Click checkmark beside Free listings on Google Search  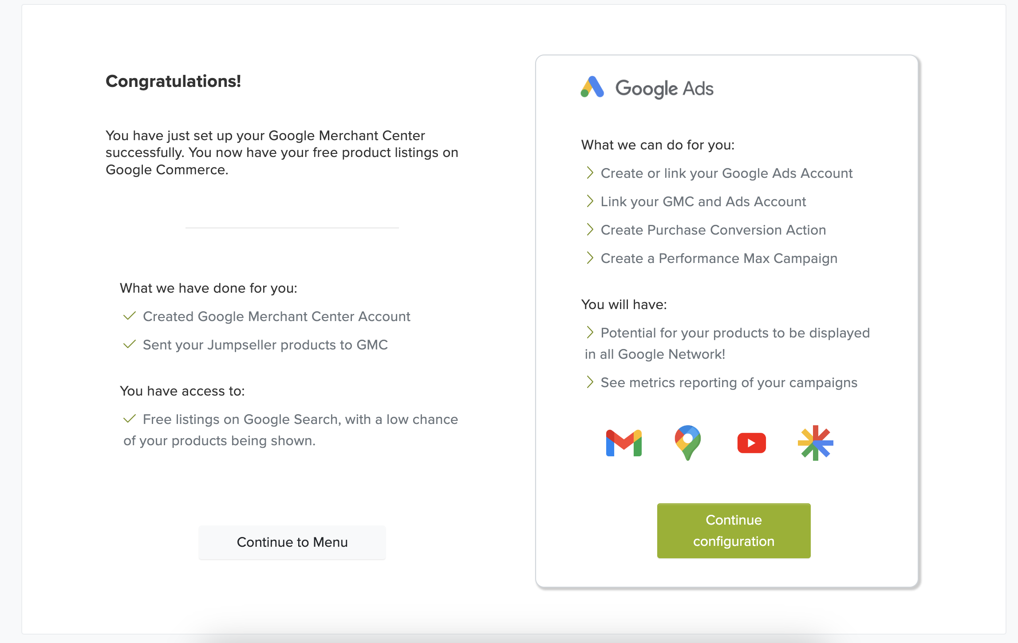pos(129,419)
